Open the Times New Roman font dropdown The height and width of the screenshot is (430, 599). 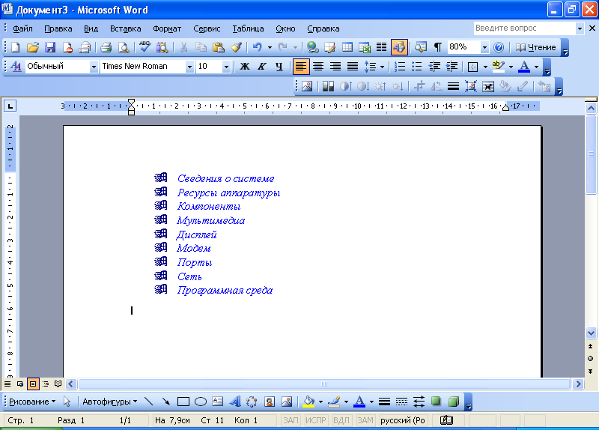(189, 67)
